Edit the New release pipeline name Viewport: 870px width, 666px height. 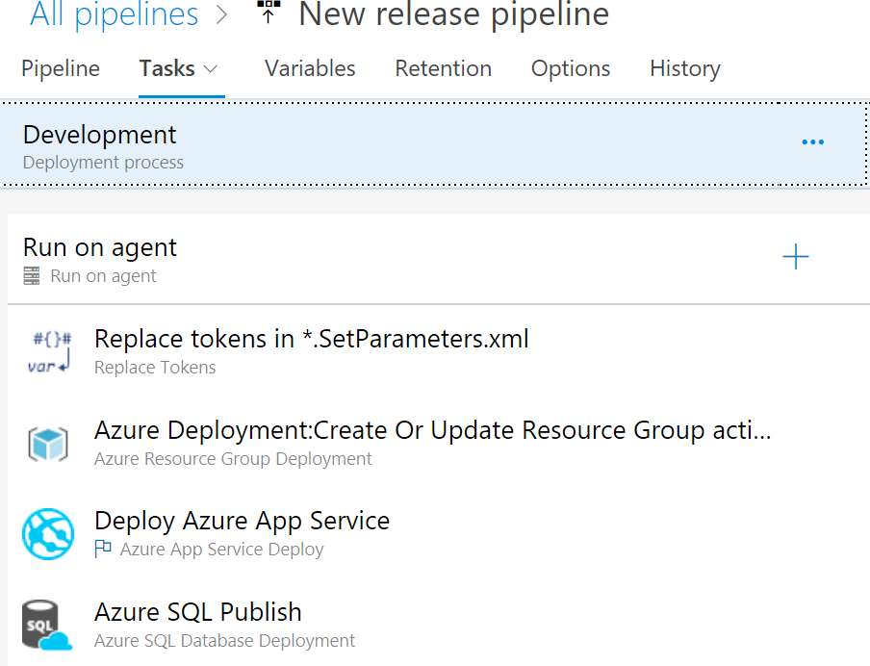[453, 14]
